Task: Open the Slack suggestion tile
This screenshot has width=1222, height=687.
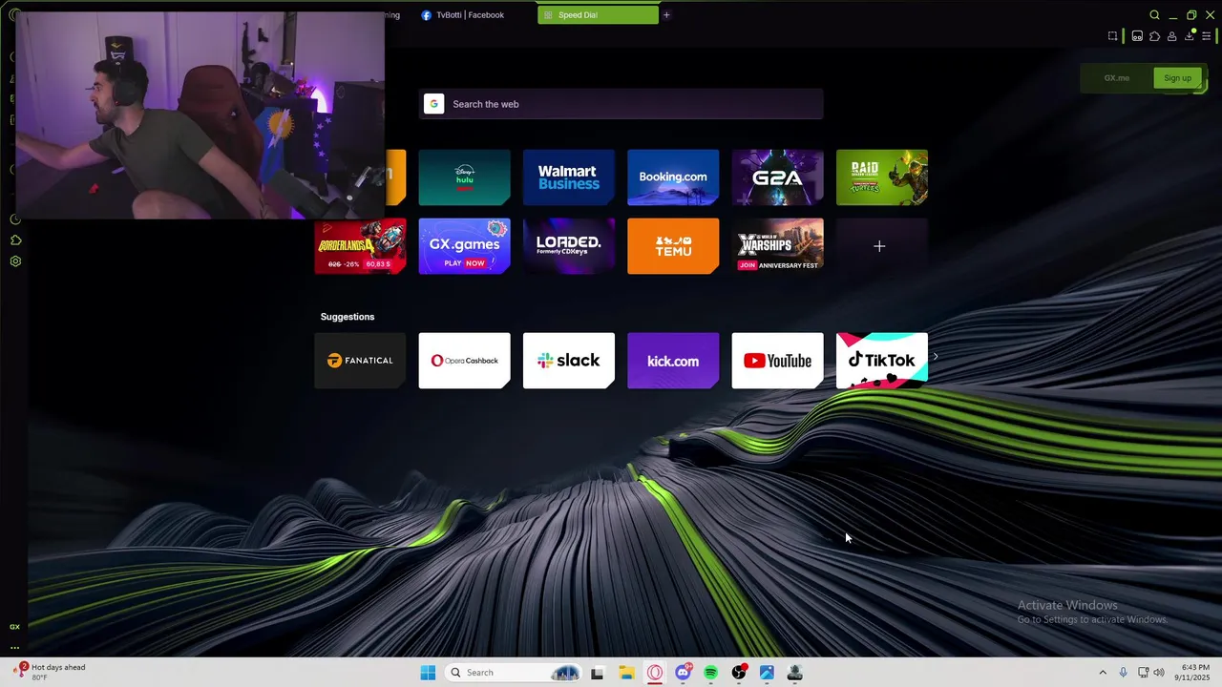Action: pos(569,361)
